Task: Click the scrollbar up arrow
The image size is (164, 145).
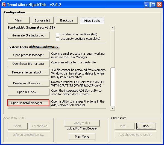Action: click(113, 28)
